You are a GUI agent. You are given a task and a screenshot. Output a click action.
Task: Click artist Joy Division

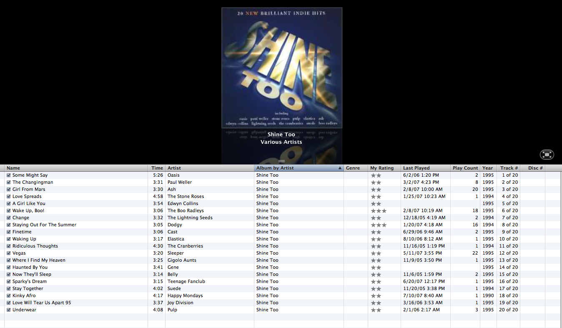click(181, 303)
